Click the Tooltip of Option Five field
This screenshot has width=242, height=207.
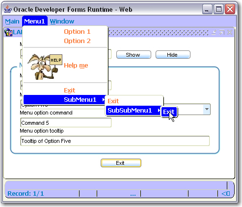[115, 141]
